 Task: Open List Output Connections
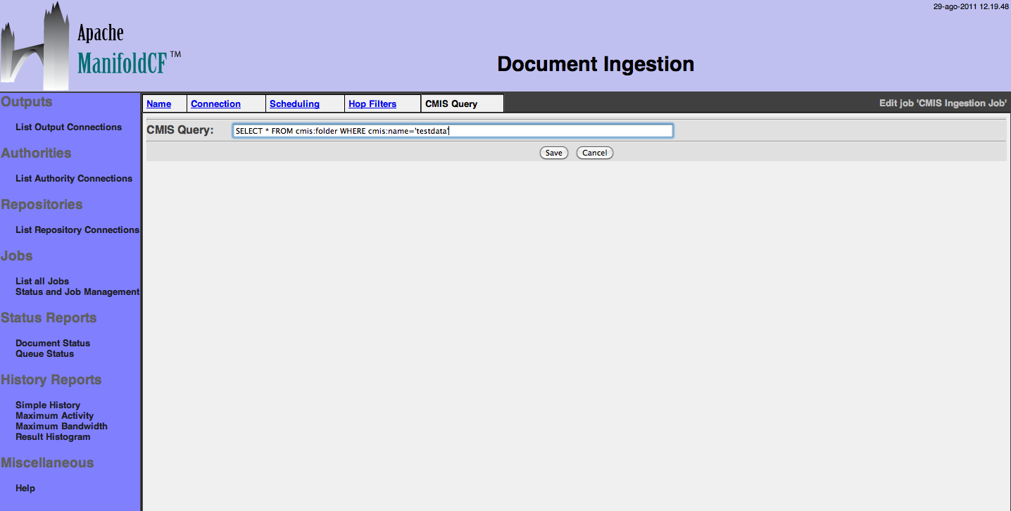tap(68, 127)
